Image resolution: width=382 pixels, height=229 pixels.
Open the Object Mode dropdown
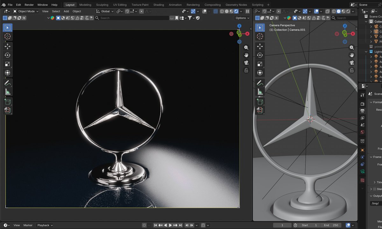pyautogui.click(x=26, y=11)
